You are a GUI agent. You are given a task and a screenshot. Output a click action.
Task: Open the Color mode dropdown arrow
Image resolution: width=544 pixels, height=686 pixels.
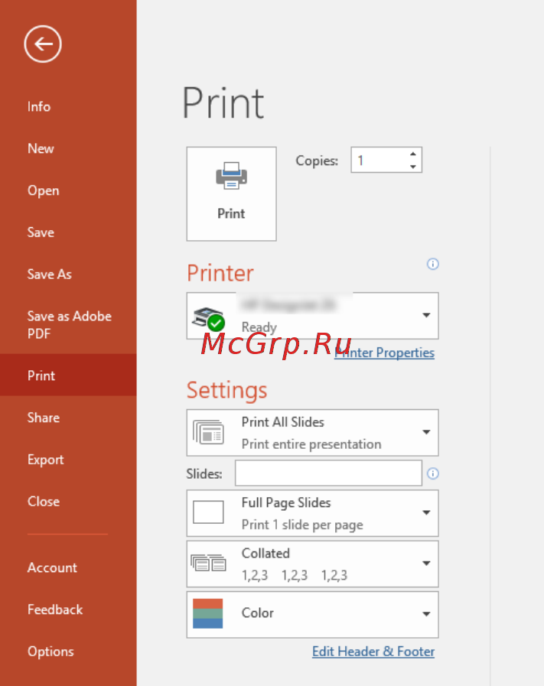click(426, 614)
